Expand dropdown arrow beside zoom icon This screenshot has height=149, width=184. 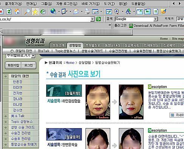tap(123, 11)
